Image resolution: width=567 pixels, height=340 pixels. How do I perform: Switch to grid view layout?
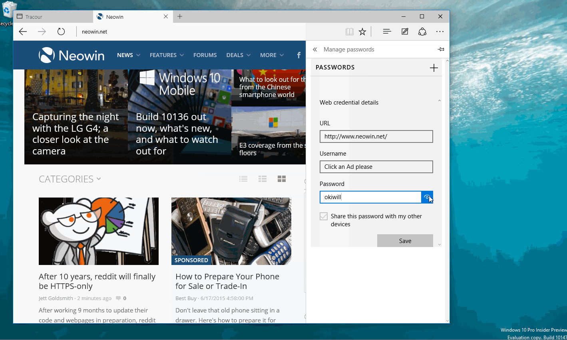pyautogui.click(x=282, y=179)
